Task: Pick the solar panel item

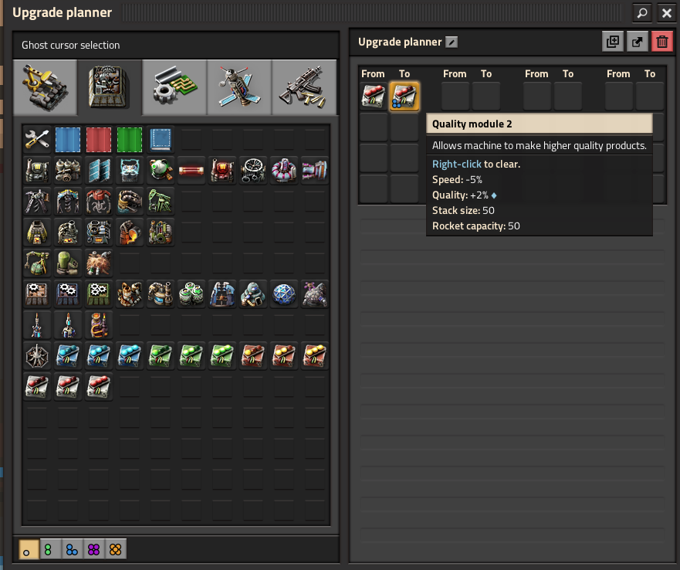Action: (x=99, y=170)
